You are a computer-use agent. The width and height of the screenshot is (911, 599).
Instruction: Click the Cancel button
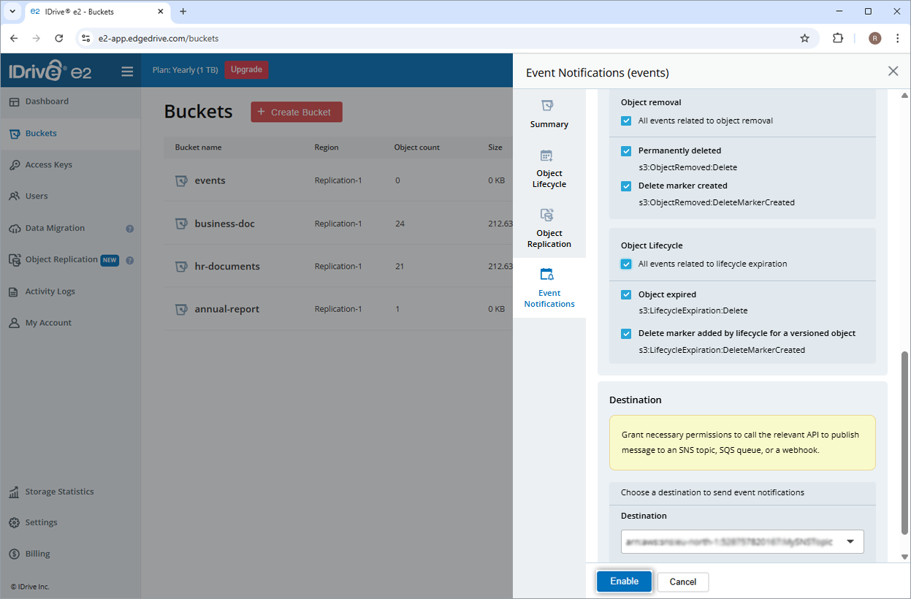[683, 582]
